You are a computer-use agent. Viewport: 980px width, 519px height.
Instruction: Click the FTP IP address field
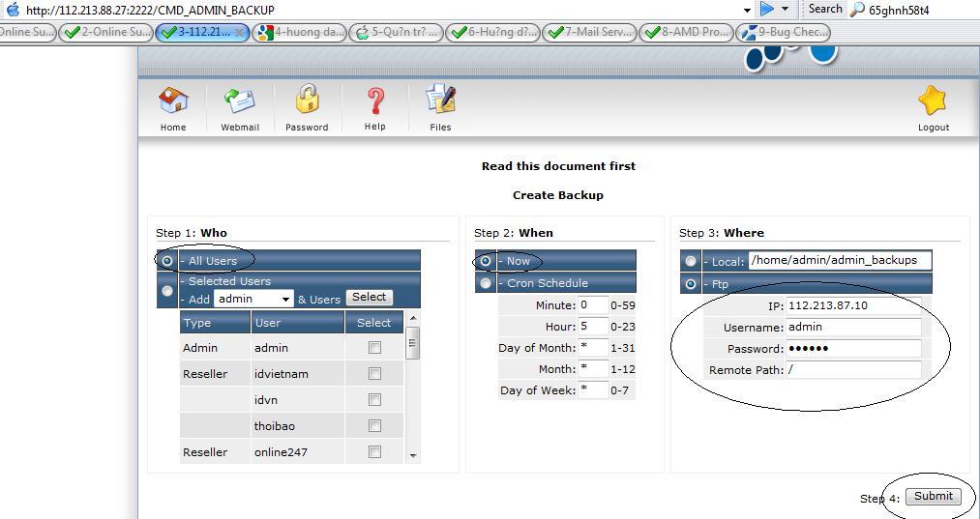852,305
